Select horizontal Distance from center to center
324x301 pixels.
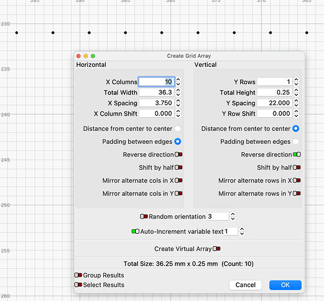pyautogui.click(x=177, y=128)
